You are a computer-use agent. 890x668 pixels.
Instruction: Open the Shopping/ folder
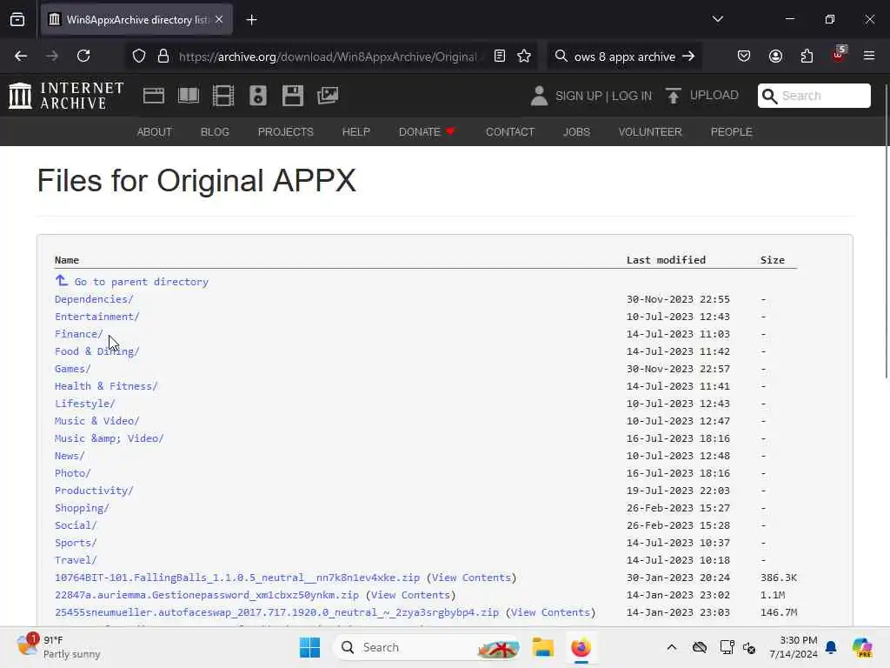pos(82,508)
